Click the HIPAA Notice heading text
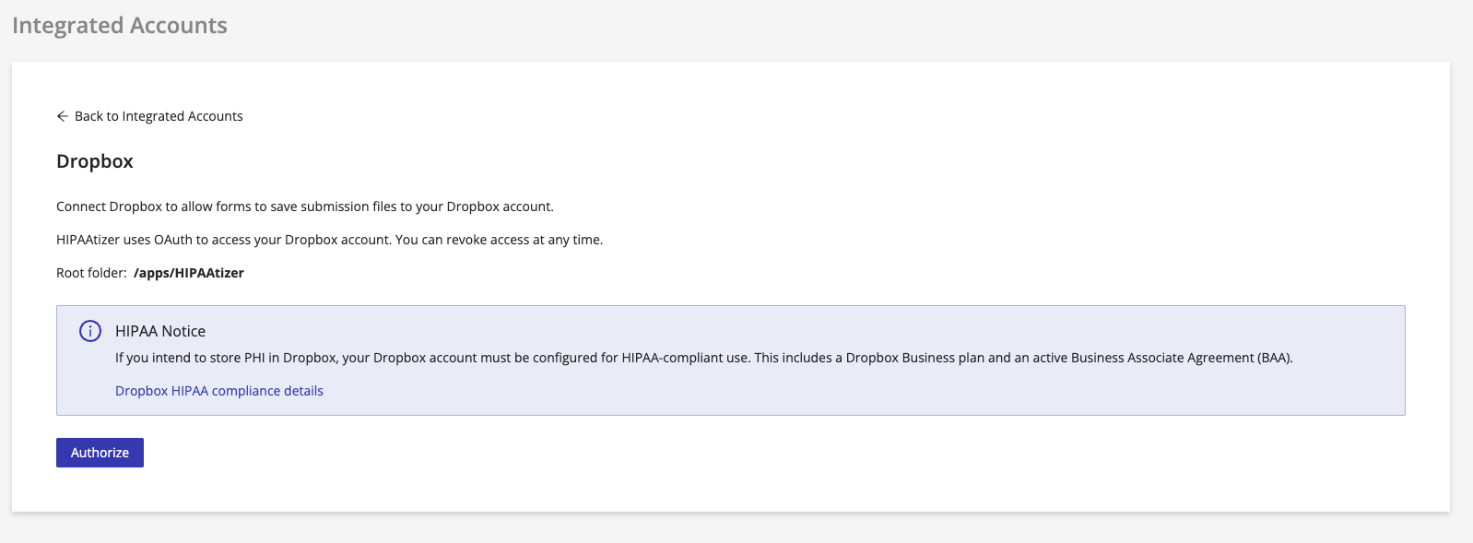 (x=159, y=330)
